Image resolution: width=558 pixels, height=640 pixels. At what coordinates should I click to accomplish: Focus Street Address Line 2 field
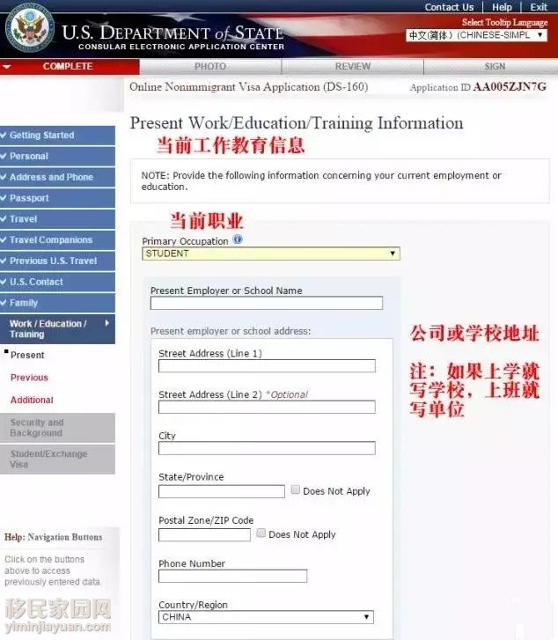(x=267, y=407)
